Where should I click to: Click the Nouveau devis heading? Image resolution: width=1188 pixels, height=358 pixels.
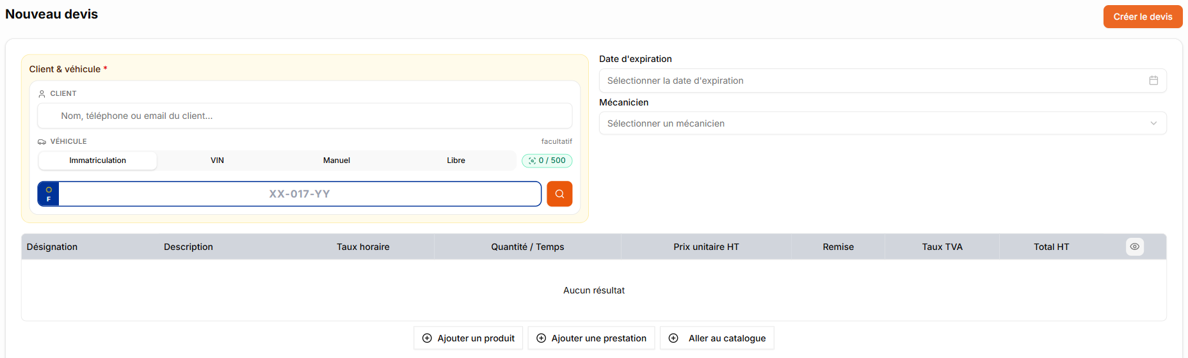(52, 14)
